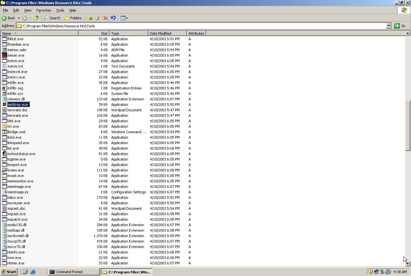Select the file named mqcast.doc

click(x=16, y=208)
